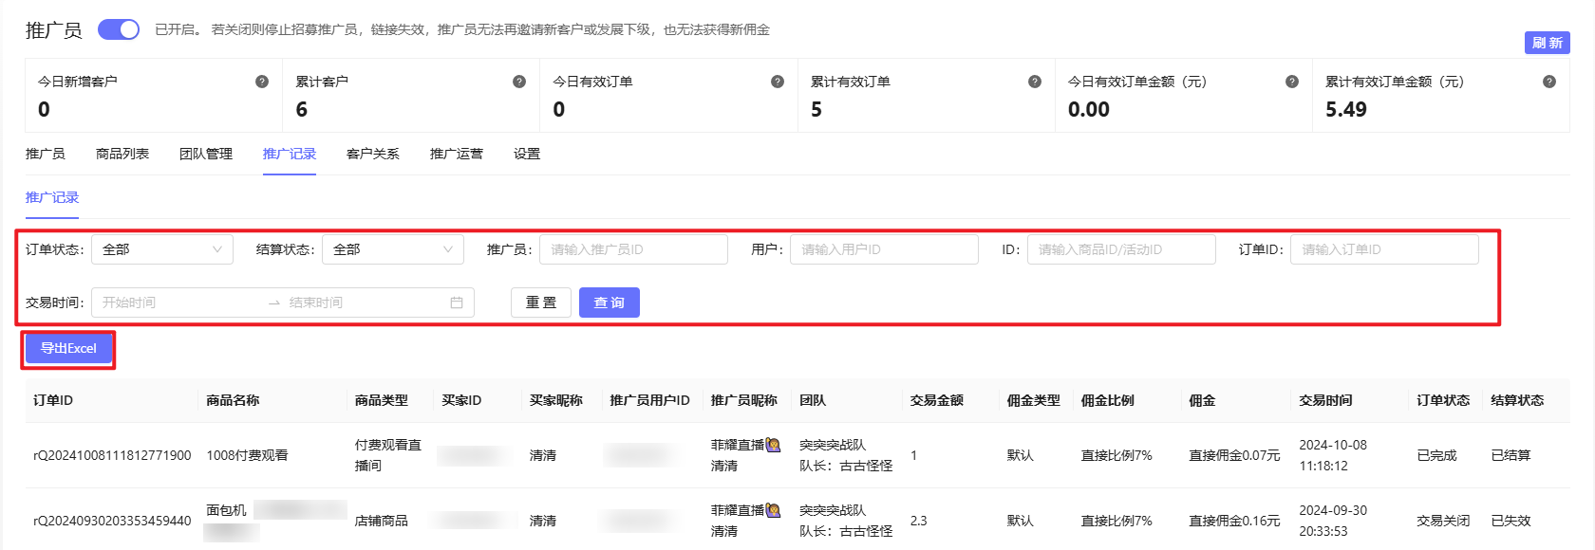This screenshot has width=1595, height=550.
Task: Click the 订单ID input field
Action: click(1383, 249)
